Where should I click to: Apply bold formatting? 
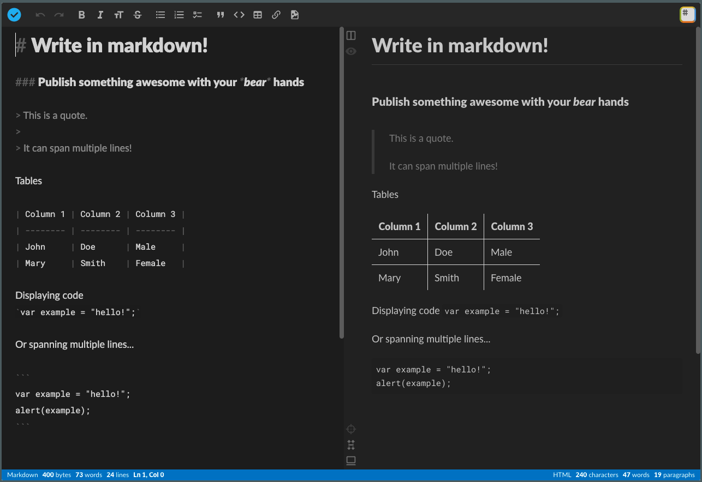[82, 15]
